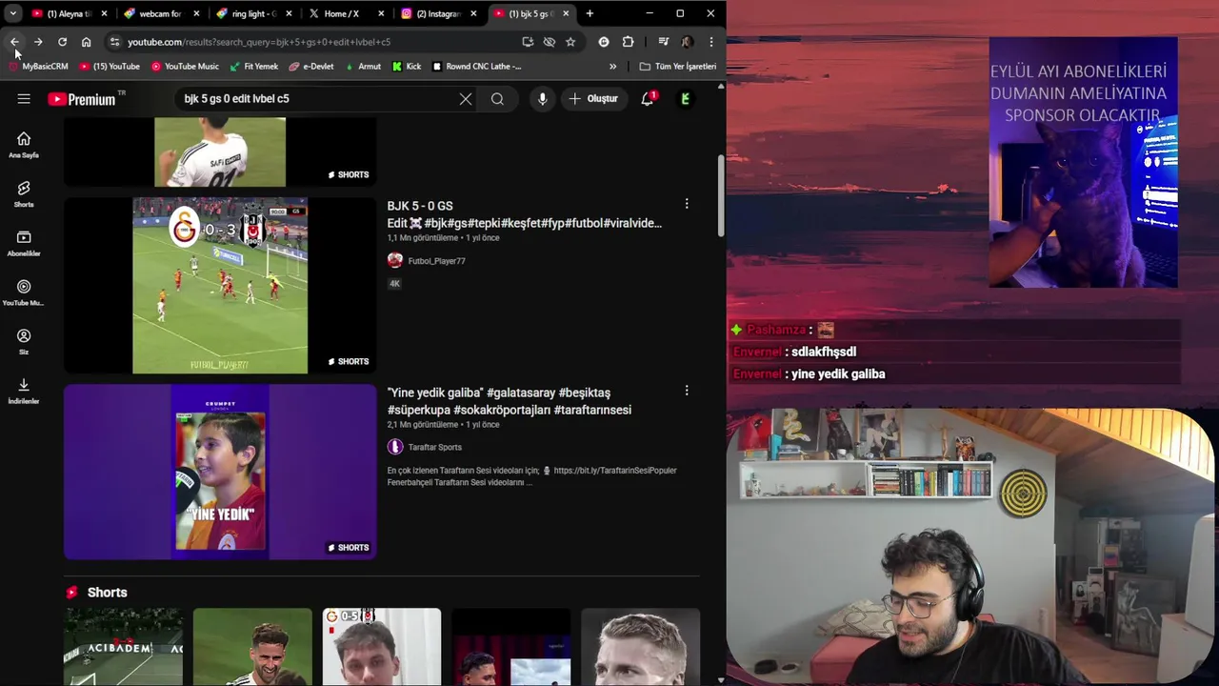This screenshot has height=686, width=1219.
Task: Open the Chrome profile avatar
Action: click(x=687, y=42)
